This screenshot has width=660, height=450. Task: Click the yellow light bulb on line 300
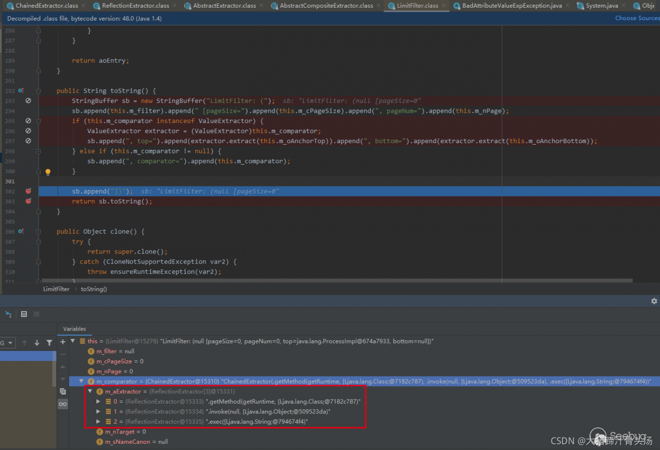[x=48, y=172]
